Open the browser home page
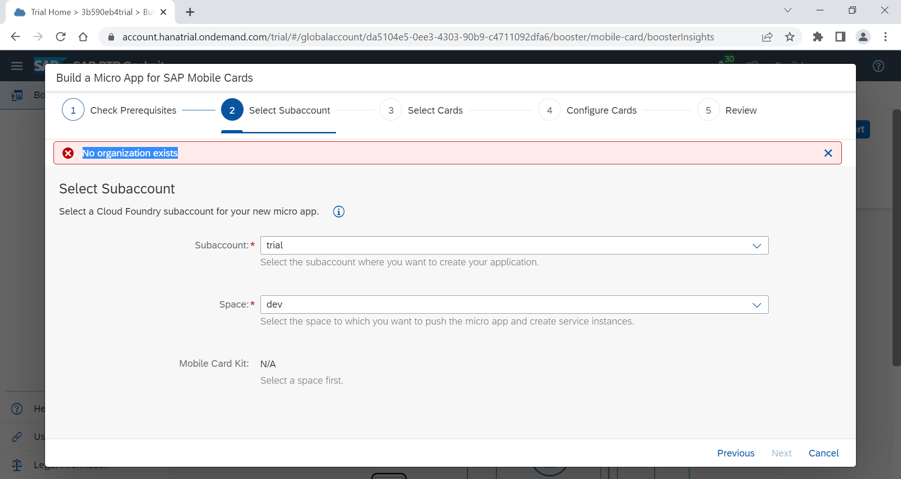901x479 pixels. pos(83,37)
